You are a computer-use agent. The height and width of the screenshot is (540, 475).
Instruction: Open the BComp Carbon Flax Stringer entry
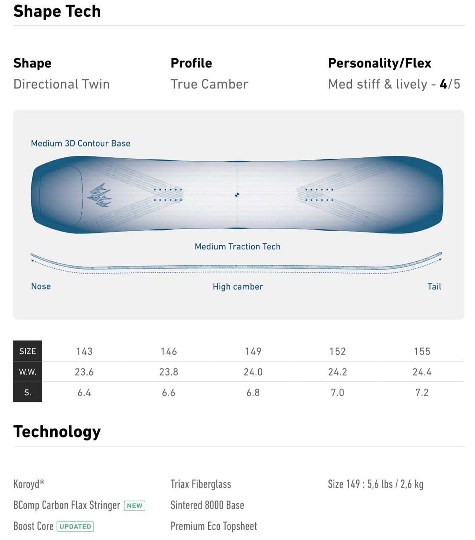pyautogui.click(x=67, y=505)
